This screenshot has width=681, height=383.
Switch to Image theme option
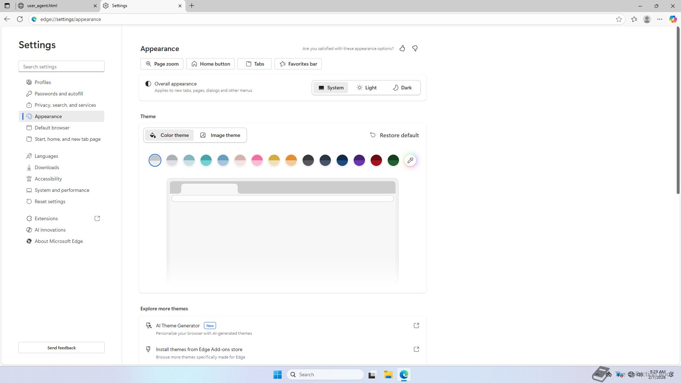[x=220, y=135]
